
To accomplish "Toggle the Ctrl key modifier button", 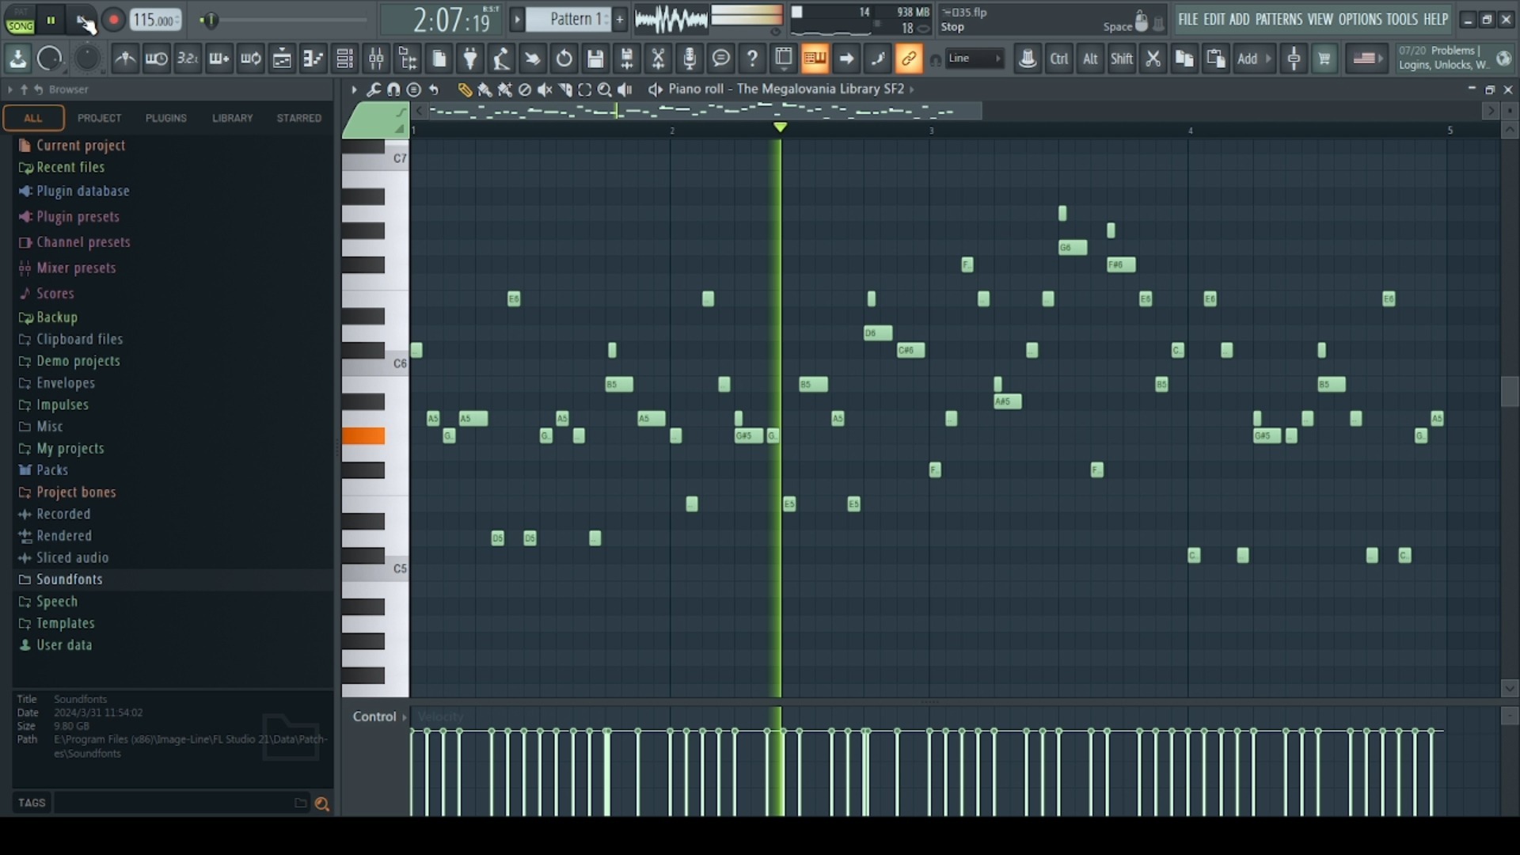I will pyautogui.click(x=1059, y=59).
